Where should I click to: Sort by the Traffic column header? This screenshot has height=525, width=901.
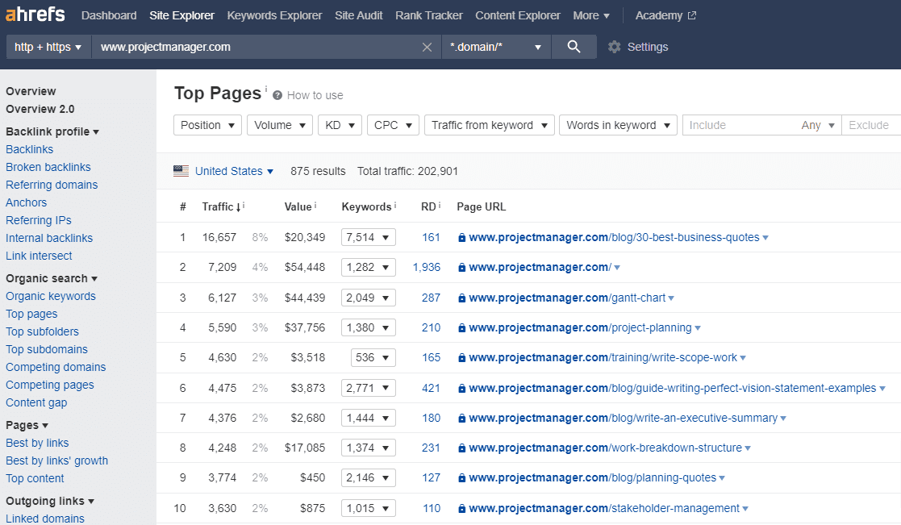pos(221,206)
